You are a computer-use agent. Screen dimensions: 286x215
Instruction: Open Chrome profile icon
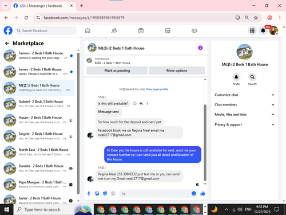269,18
